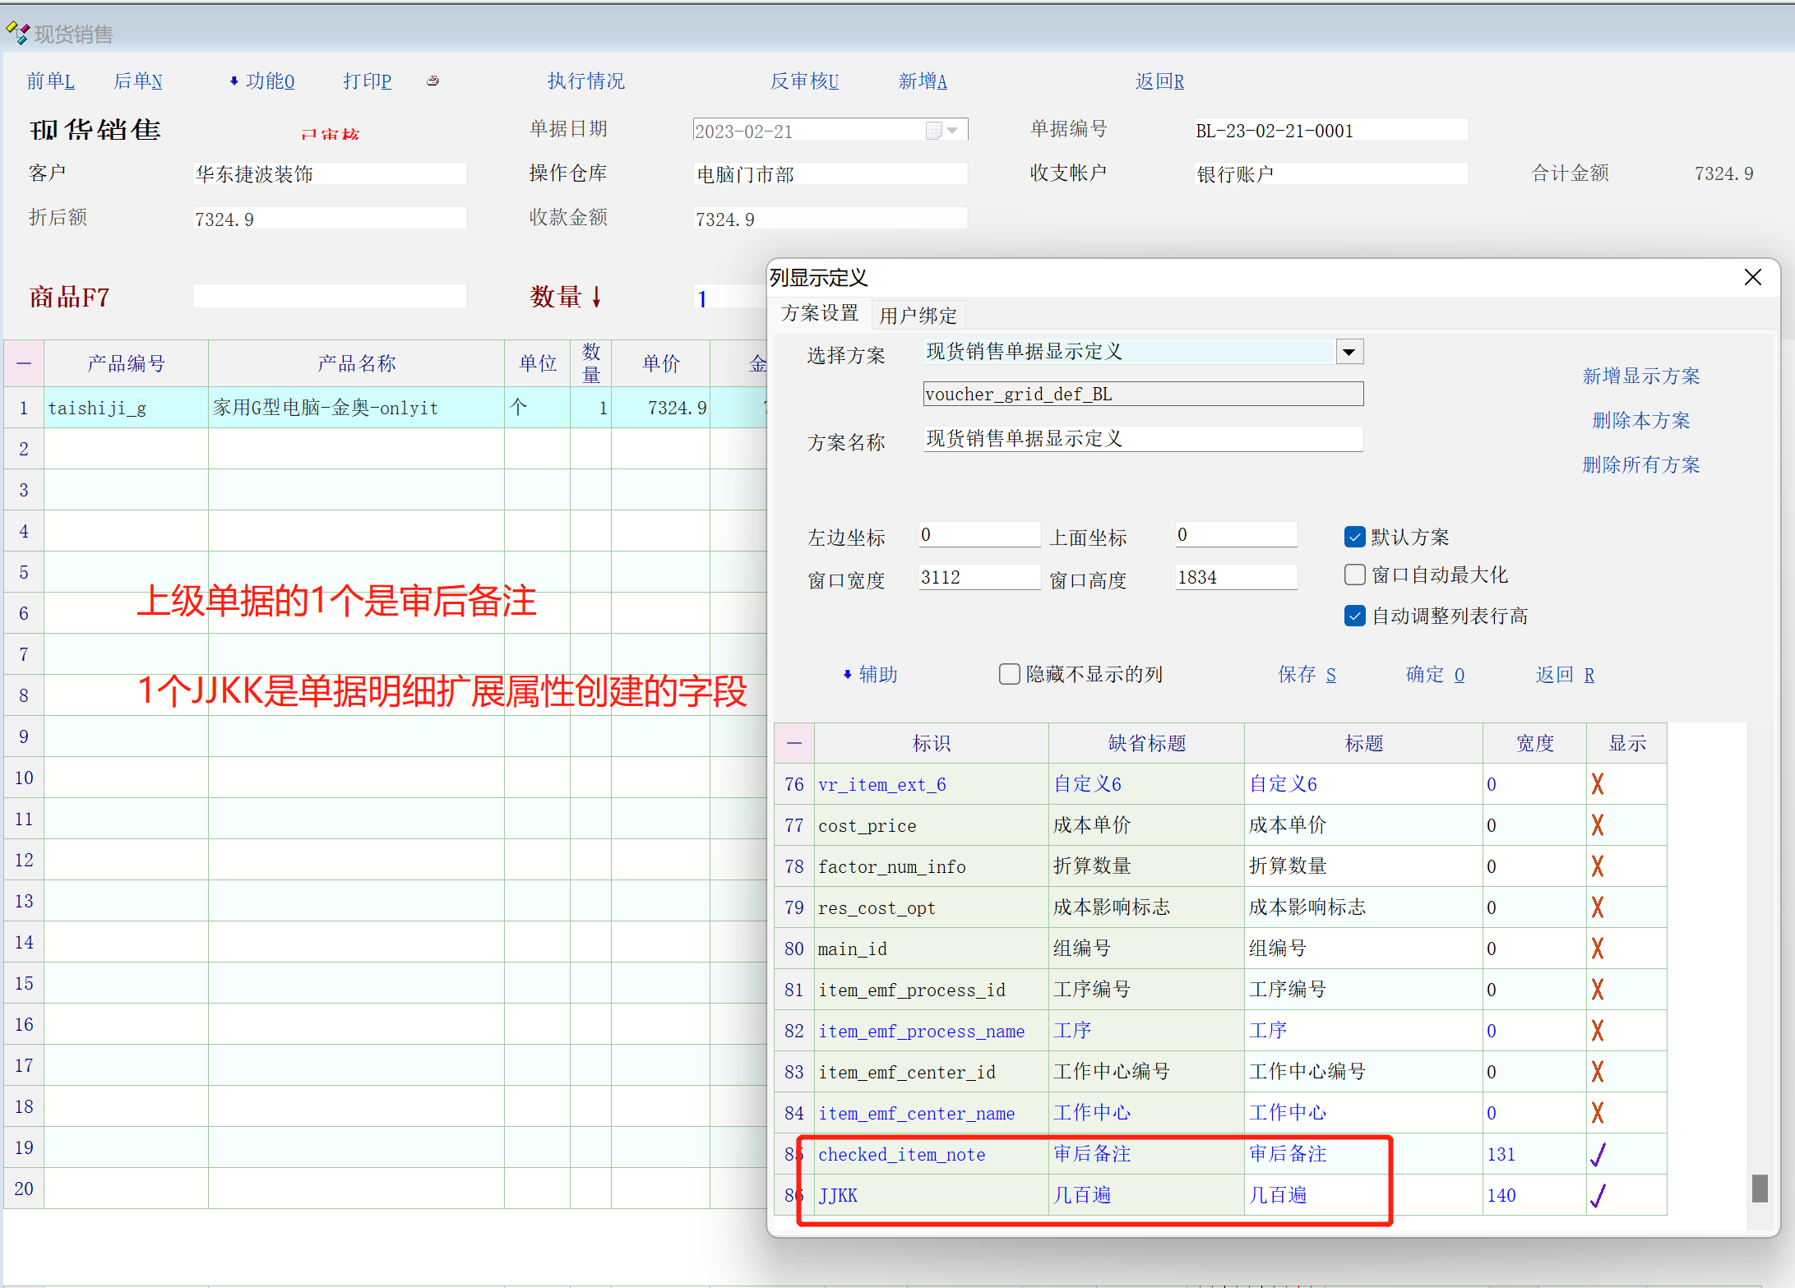Screen dimensions: 1795x1288
Task: Check the 隐藏不显示的列 checkbox
Action: (x=1009, y=674)
